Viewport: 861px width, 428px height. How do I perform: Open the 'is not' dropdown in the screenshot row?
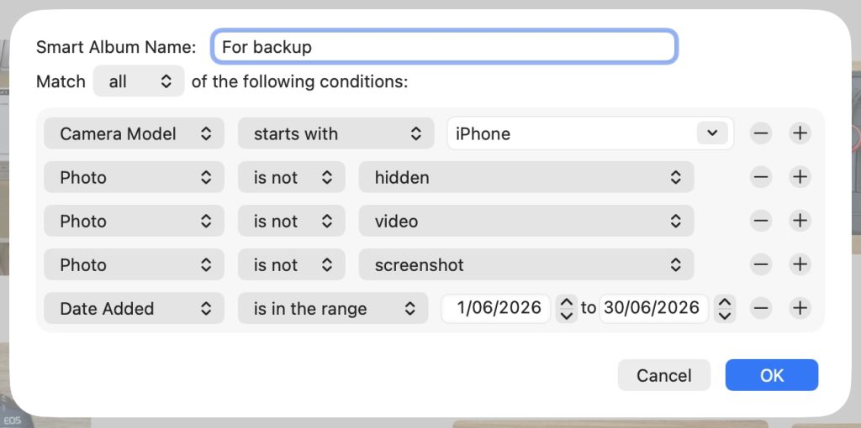(x=292, y=264)
